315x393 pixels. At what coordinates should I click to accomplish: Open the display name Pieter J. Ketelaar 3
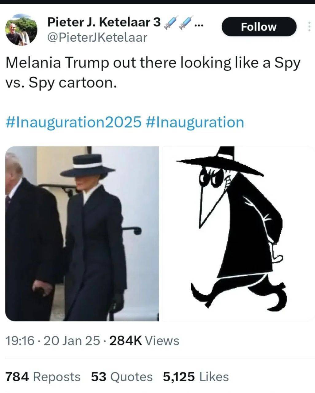104,22
